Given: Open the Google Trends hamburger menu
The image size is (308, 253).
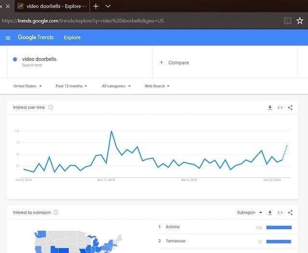Looking at the screenshot, I should pyautogui.click(x=8, y=38).
